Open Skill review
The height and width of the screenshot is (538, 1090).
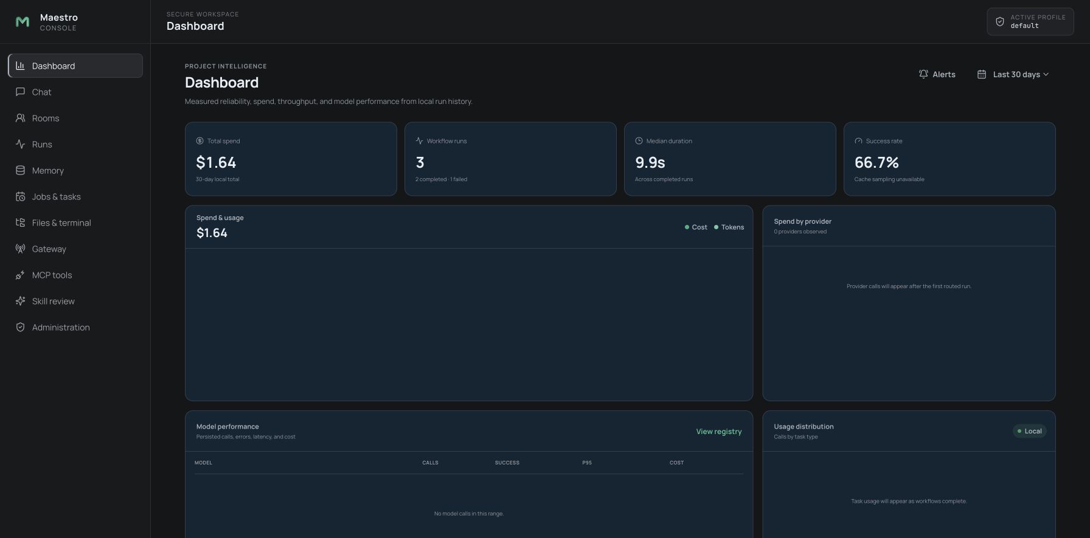[x=75, y=301]
